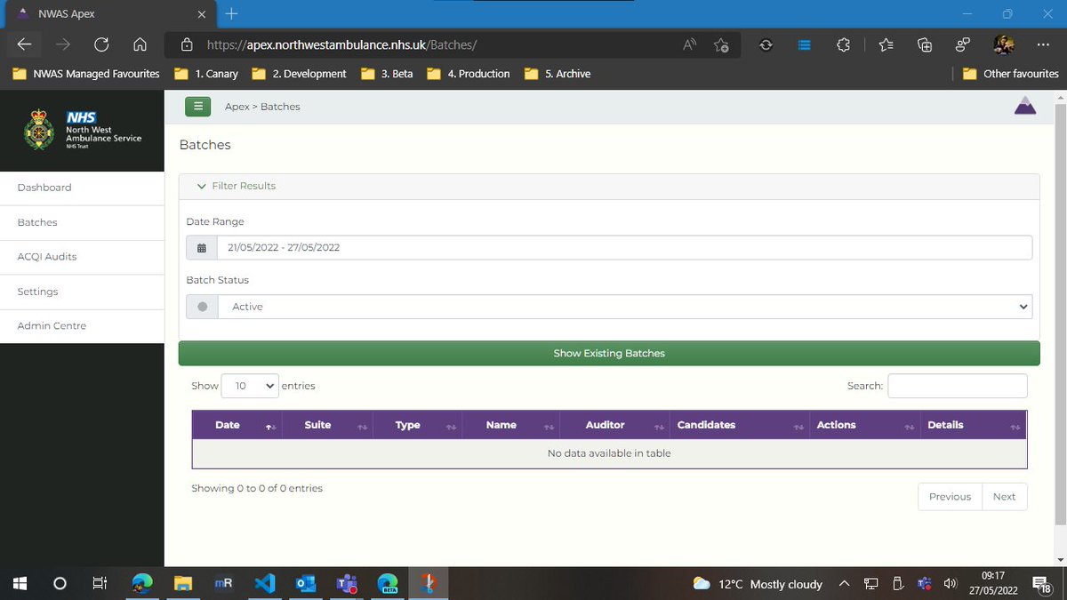Sort table by Name column
The width and height of the screenshot is (1067, 600).
pyautogui.click(x=511, y=425)
